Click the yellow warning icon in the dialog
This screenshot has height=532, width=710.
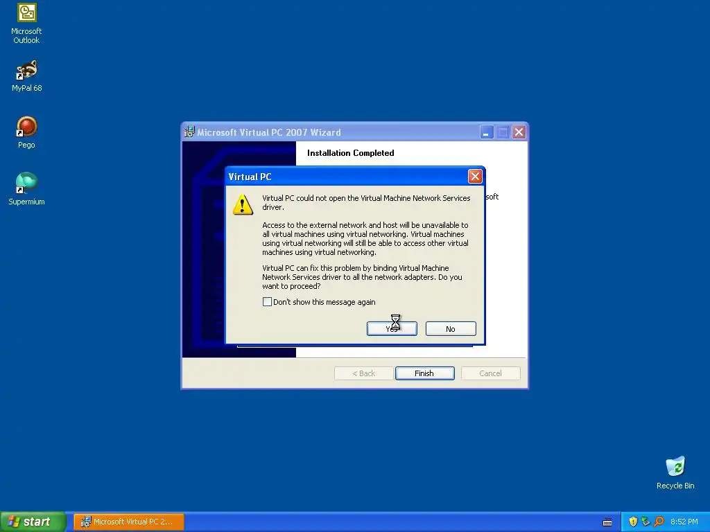pyautogui.click(x=243, y=204)
